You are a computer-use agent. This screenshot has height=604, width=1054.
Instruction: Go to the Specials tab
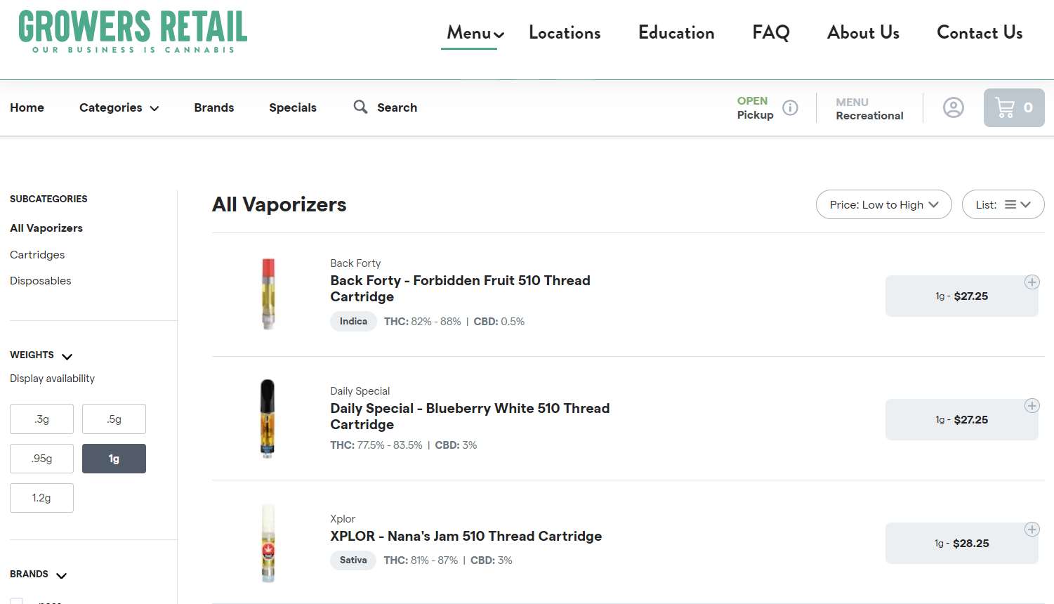coord(293,107)
